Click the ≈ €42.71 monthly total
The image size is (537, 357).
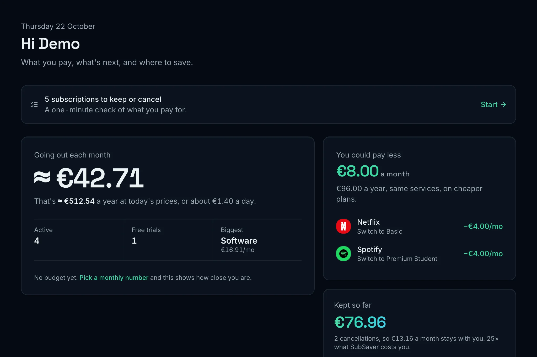click(x=89, y=178)
